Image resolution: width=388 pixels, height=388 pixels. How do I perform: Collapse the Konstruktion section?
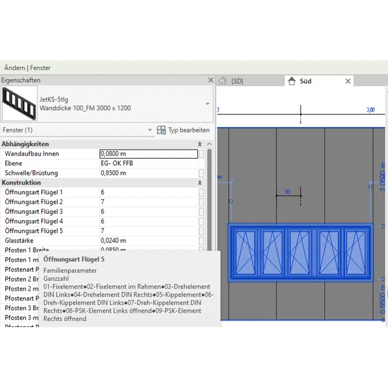point(199,183)
